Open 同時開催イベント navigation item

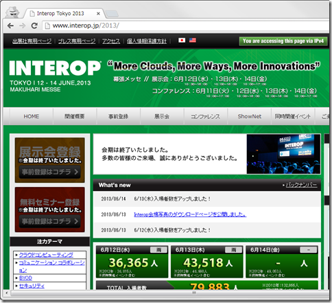tap(293, 116)
